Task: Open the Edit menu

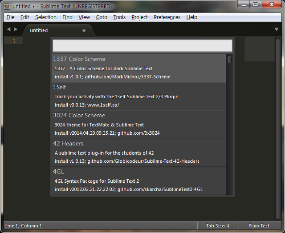Action: click(x=25, y=17)
